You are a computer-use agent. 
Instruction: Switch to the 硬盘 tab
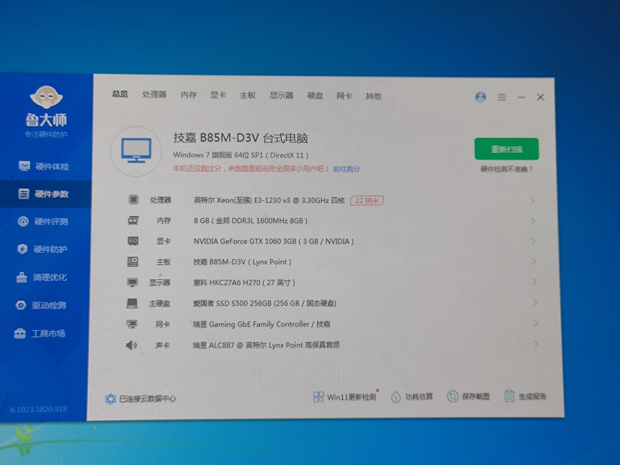click(315, 96)
